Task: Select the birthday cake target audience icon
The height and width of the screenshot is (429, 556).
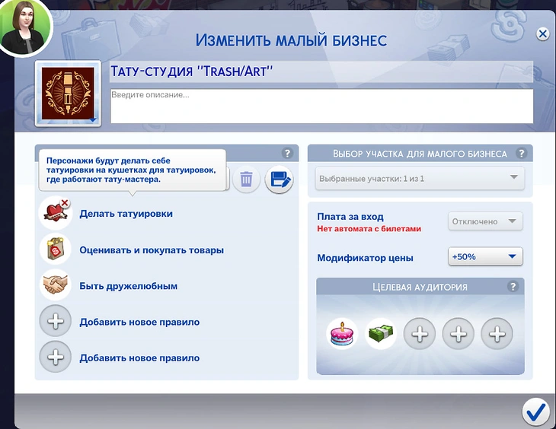Action: (x=343, y=333)
